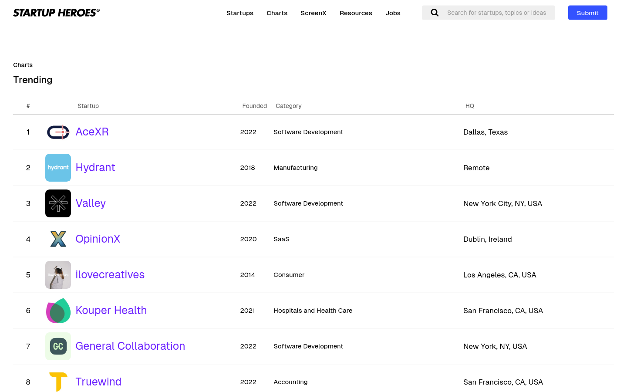Click the Hydrant blue logo icon
This screenshot has height=392, width=627.
(x=58, y=168)
